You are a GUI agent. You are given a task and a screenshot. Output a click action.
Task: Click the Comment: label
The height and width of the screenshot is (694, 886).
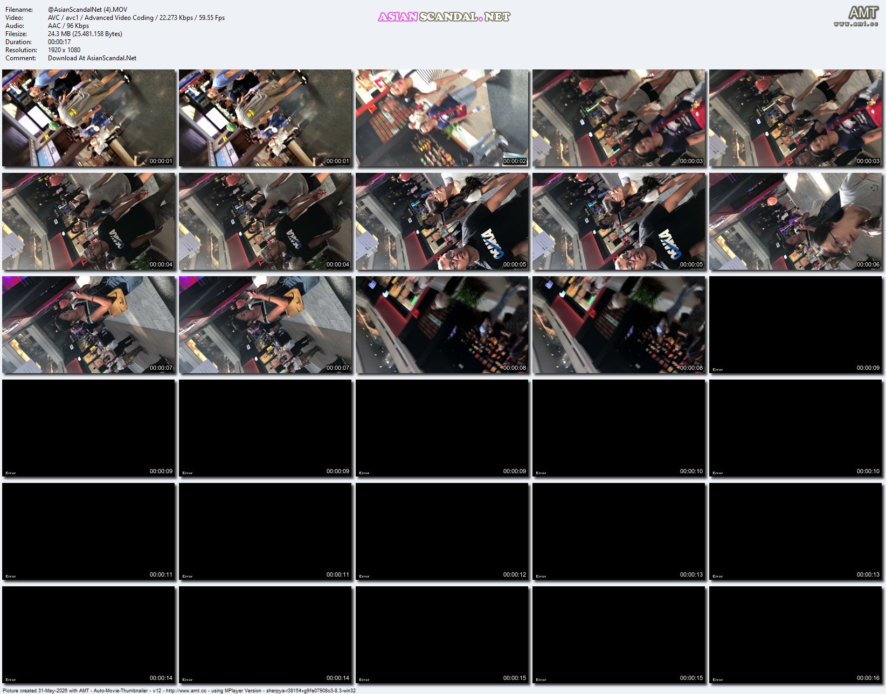20,58
